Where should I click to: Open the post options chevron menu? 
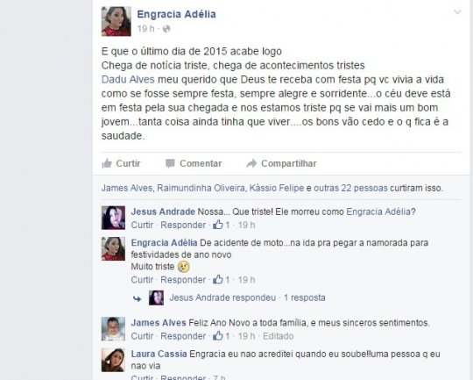pos(457,12)
